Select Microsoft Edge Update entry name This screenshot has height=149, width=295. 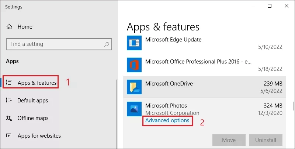pos(173,40)
